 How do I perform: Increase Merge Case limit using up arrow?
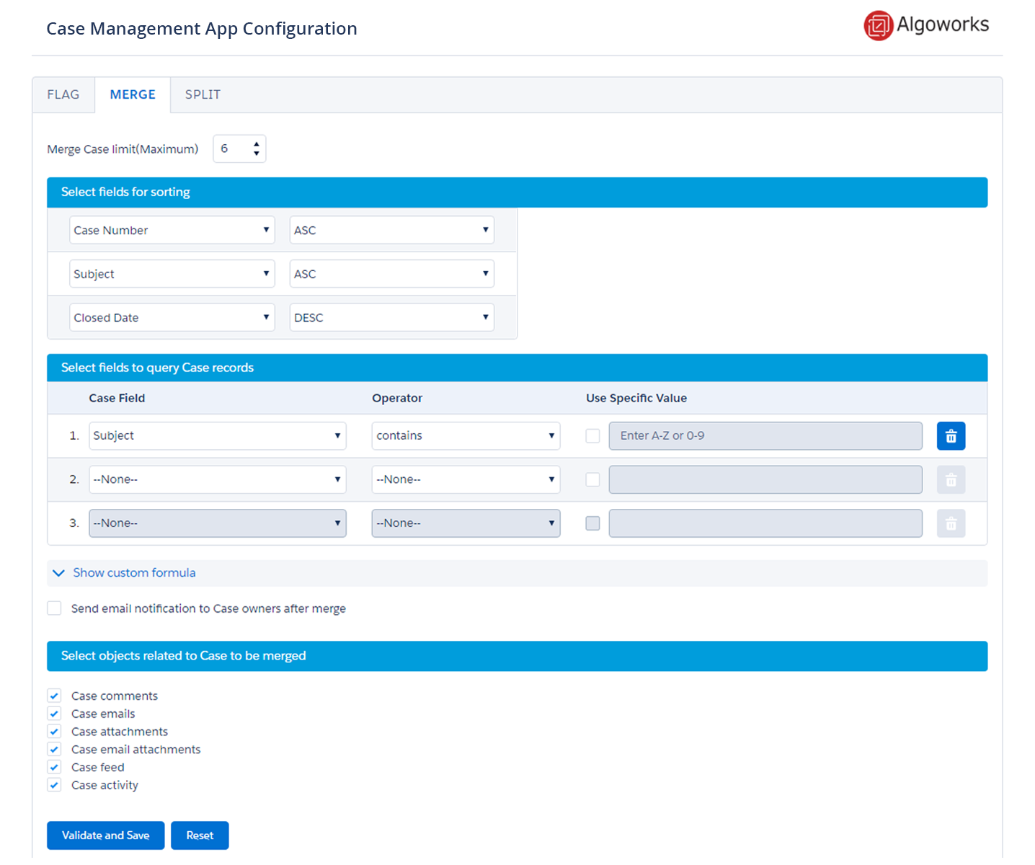point(257,143)
